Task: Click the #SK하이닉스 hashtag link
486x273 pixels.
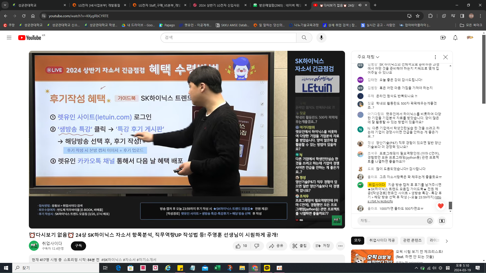Action: [112, 260]
